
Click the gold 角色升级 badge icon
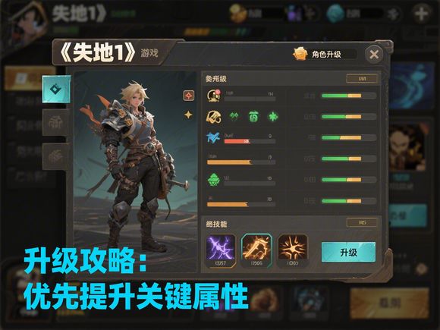click(300, 54)
